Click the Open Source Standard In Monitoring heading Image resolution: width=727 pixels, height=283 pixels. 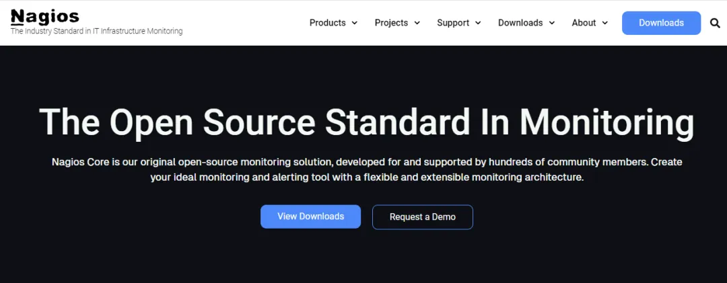click(x=366, y=122)
